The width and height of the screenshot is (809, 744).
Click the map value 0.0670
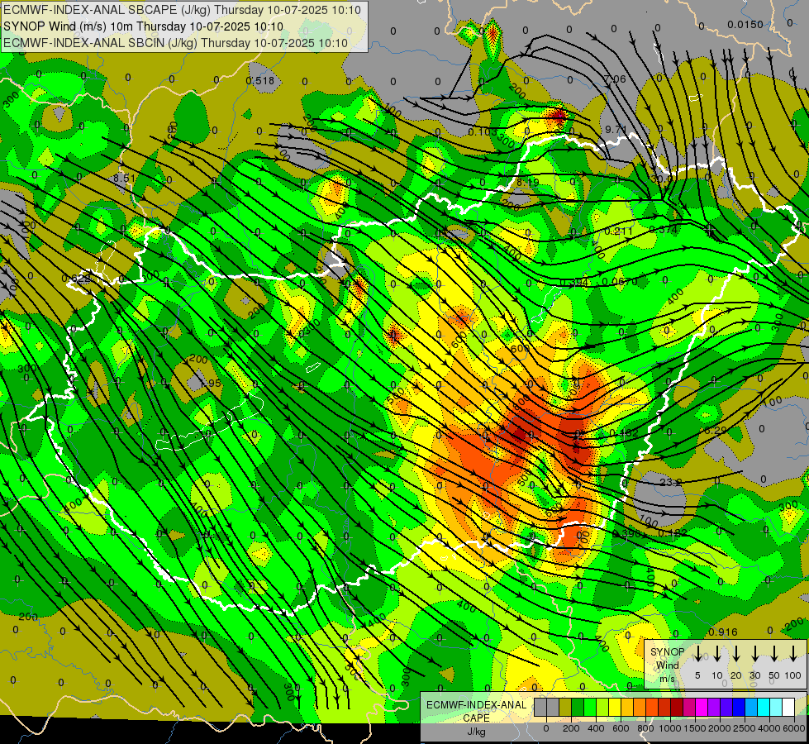(619, 281)
